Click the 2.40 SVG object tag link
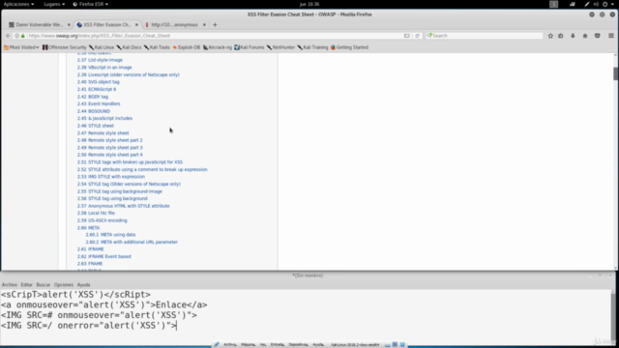The image size is (619, 348). pos(99,82)
